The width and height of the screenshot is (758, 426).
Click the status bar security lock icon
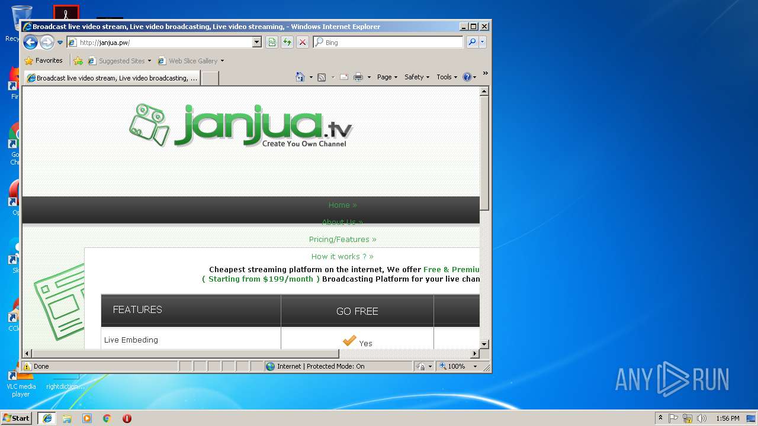[420, 366]
